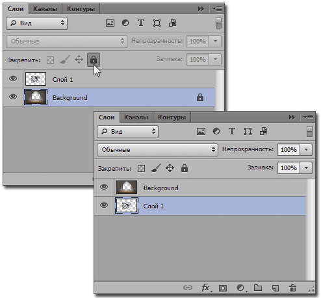Click lock image pixels brush in lower panel

(156, 168)
